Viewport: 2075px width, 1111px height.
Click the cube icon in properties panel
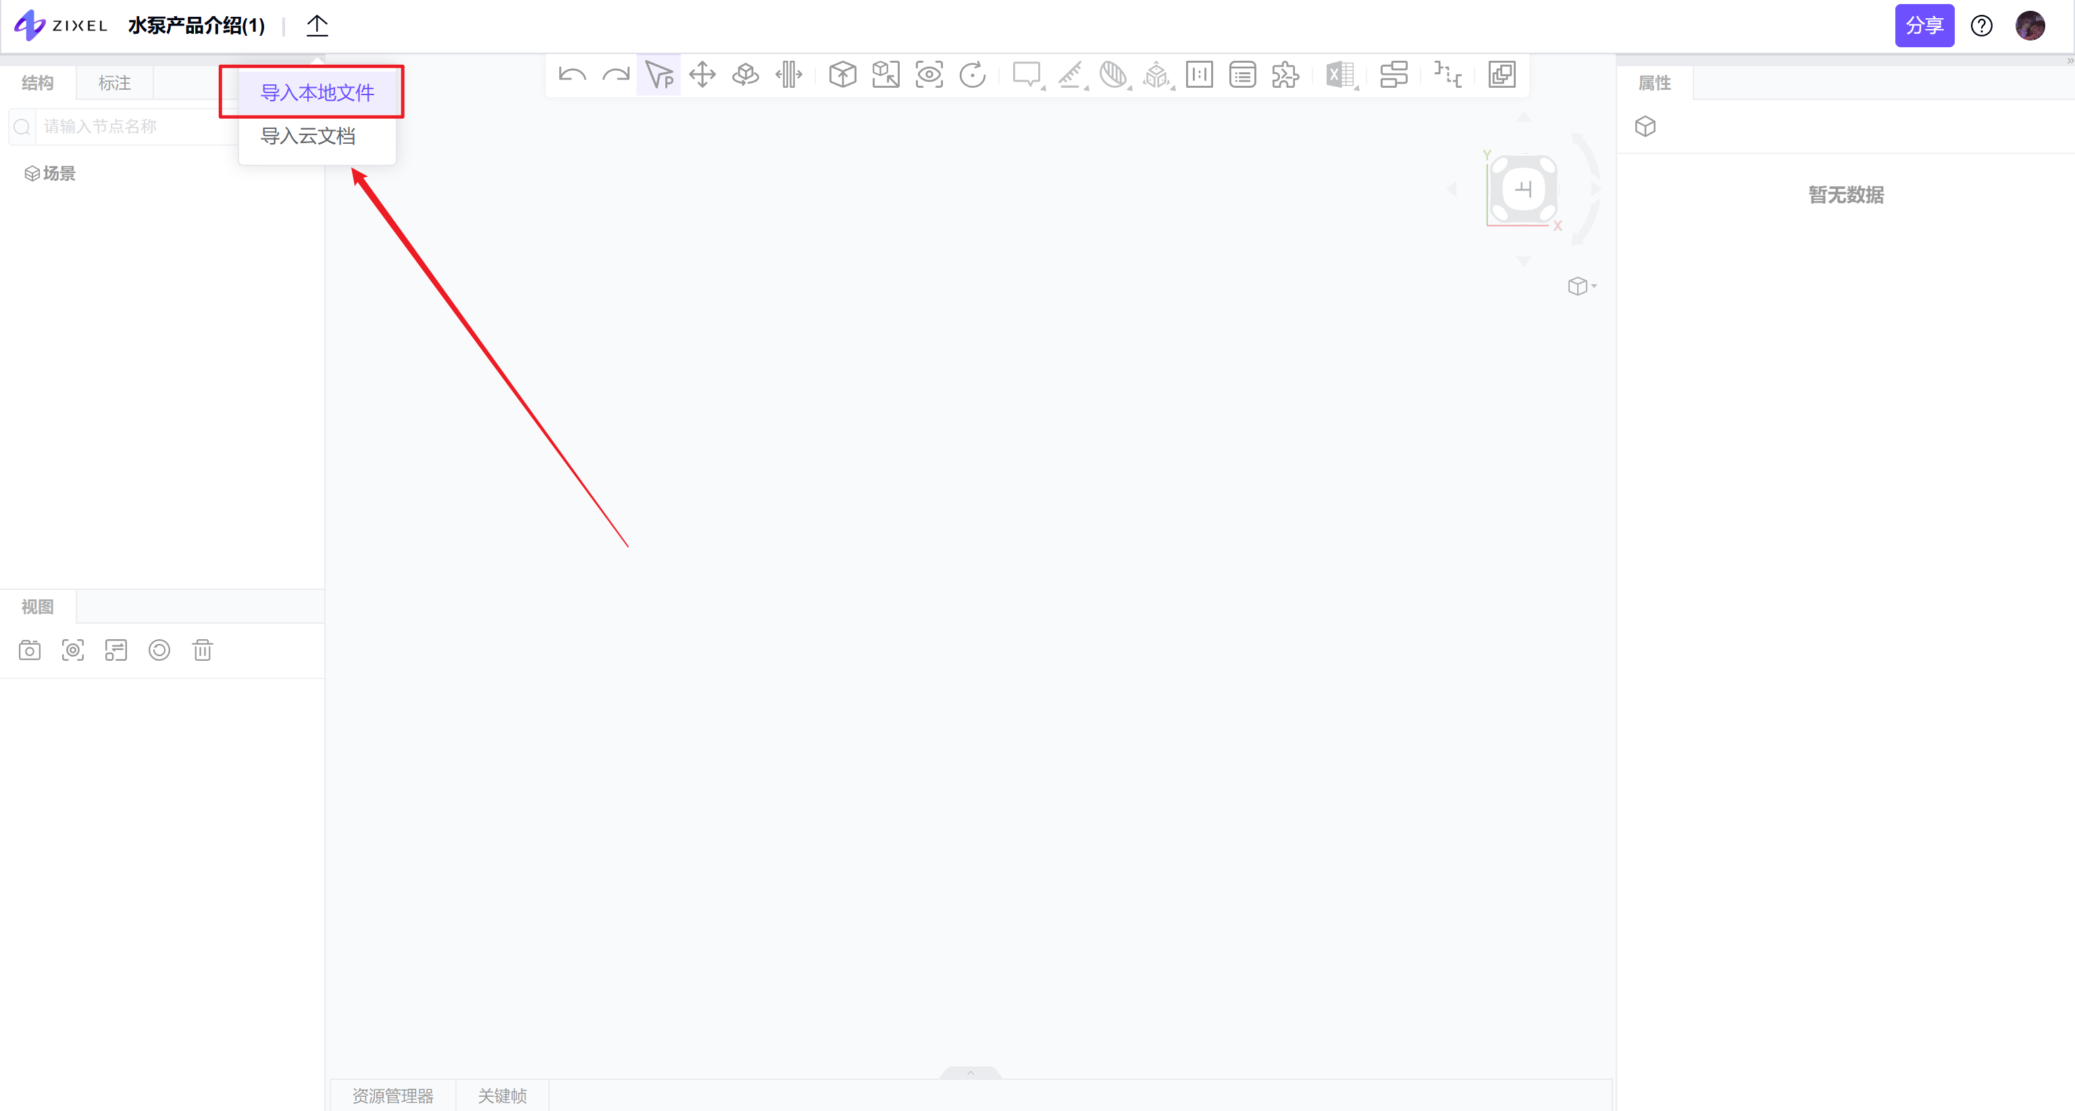coord(1645,126)
